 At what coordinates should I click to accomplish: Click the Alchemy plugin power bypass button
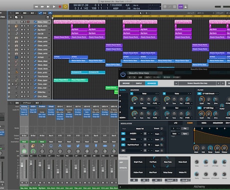(123, 74)
